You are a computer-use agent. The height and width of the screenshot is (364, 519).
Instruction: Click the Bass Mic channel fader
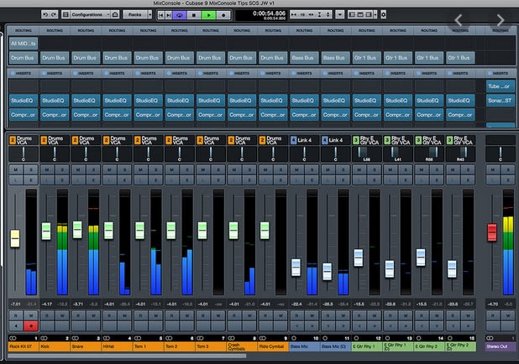coord(296,268)
